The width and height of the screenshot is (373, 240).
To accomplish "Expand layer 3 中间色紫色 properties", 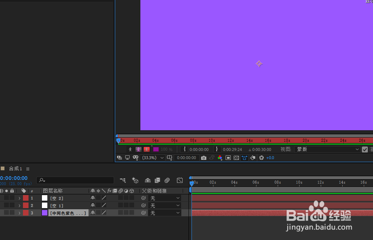I will pyautogui.click(x=20, y=213).
